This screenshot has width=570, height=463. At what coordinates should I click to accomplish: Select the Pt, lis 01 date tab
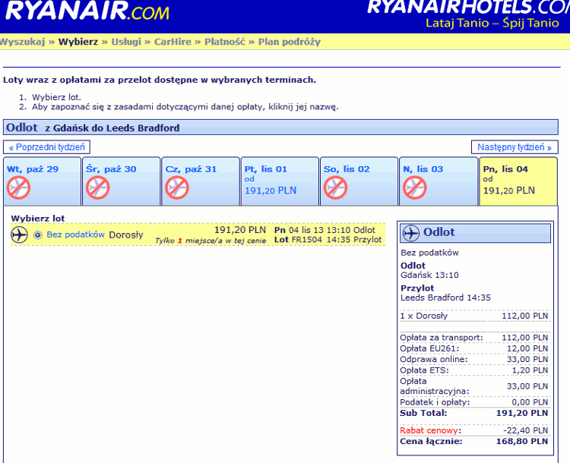tap(280, 181)
